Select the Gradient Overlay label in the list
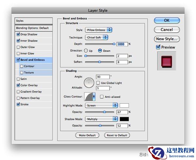The width and height of the screenshot is (196, 160). pyautogui.click(x=31, y=92)
